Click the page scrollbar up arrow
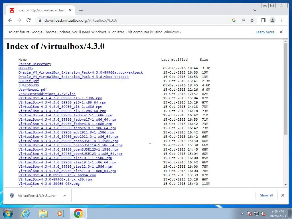Screen dimensions: 292x219 (285, 41)
